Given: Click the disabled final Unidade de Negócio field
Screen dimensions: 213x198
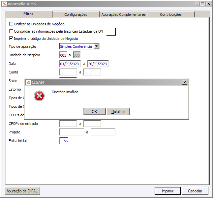Looking at the screenshot, I should 77,55.
